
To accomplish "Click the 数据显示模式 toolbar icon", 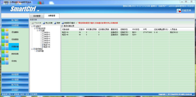I will (x=63, y=23).
